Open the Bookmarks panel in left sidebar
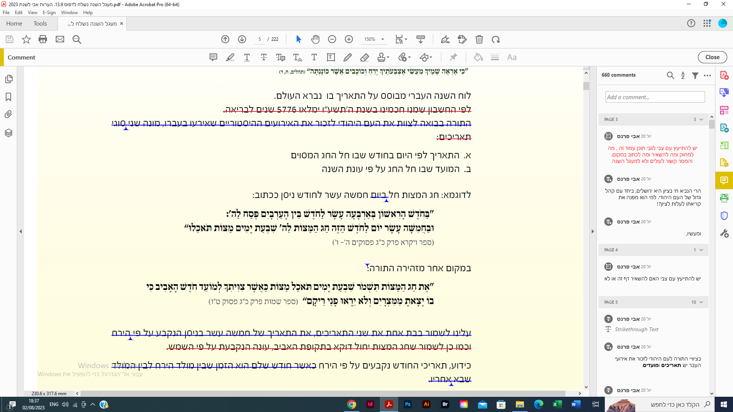The height and width of the screenshot is (412, 733). pos(8,97)
